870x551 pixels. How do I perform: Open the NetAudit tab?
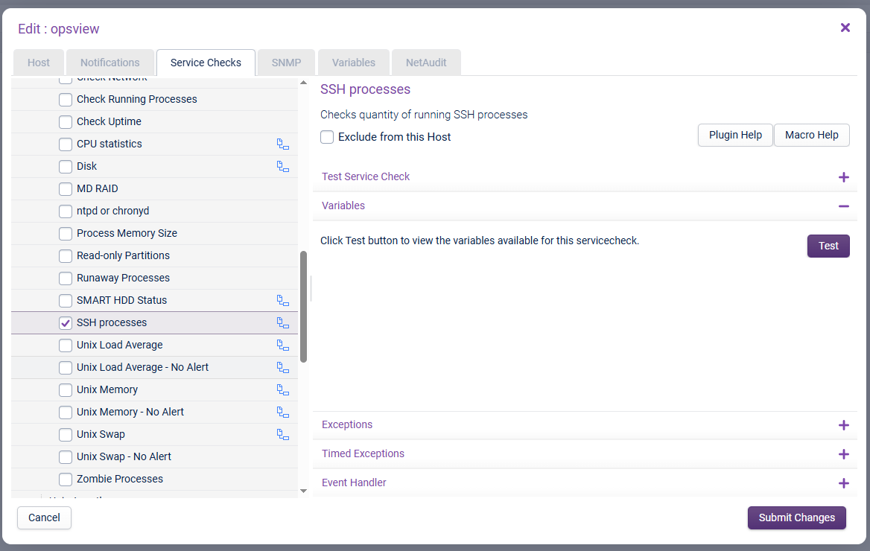tap(426, 63)
